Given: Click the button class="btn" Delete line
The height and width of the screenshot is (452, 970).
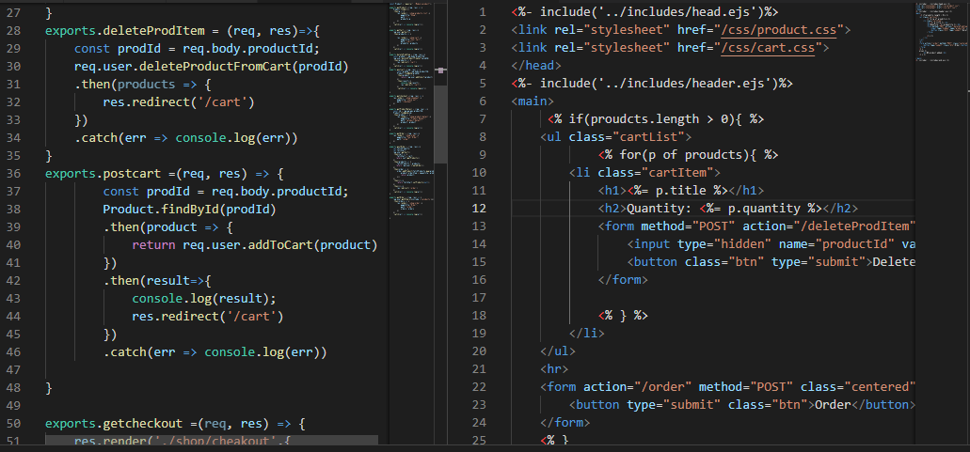Looking at the screenshot, I should click(771, 262).
